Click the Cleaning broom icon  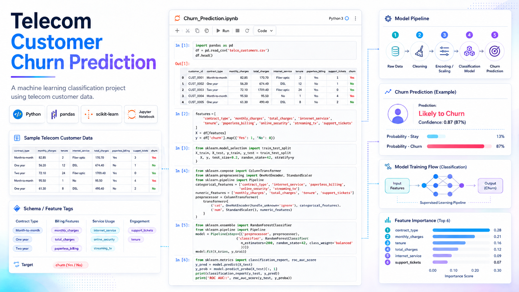420,51
